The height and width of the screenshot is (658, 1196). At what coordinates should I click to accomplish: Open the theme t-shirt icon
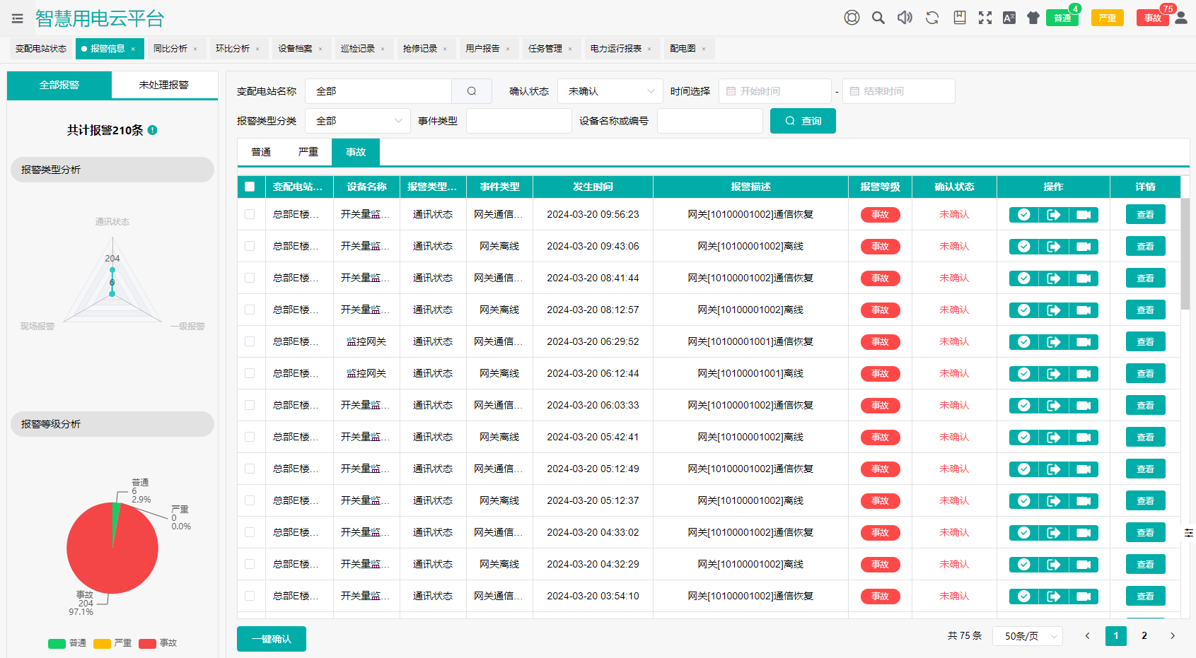tap(1033, 18)
